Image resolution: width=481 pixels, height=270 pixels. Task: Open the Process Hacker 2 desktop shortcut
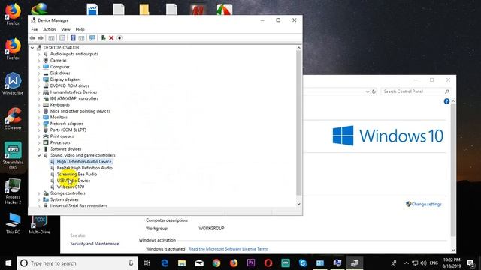(x=13, y=191)
